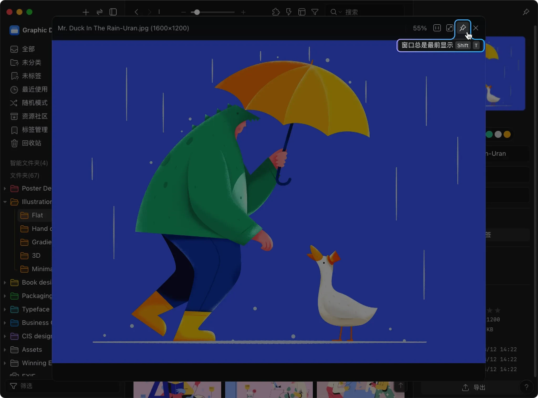Open the search magnifier dropdown
This screenshot has height=398, width=538.
click(336, 12)
